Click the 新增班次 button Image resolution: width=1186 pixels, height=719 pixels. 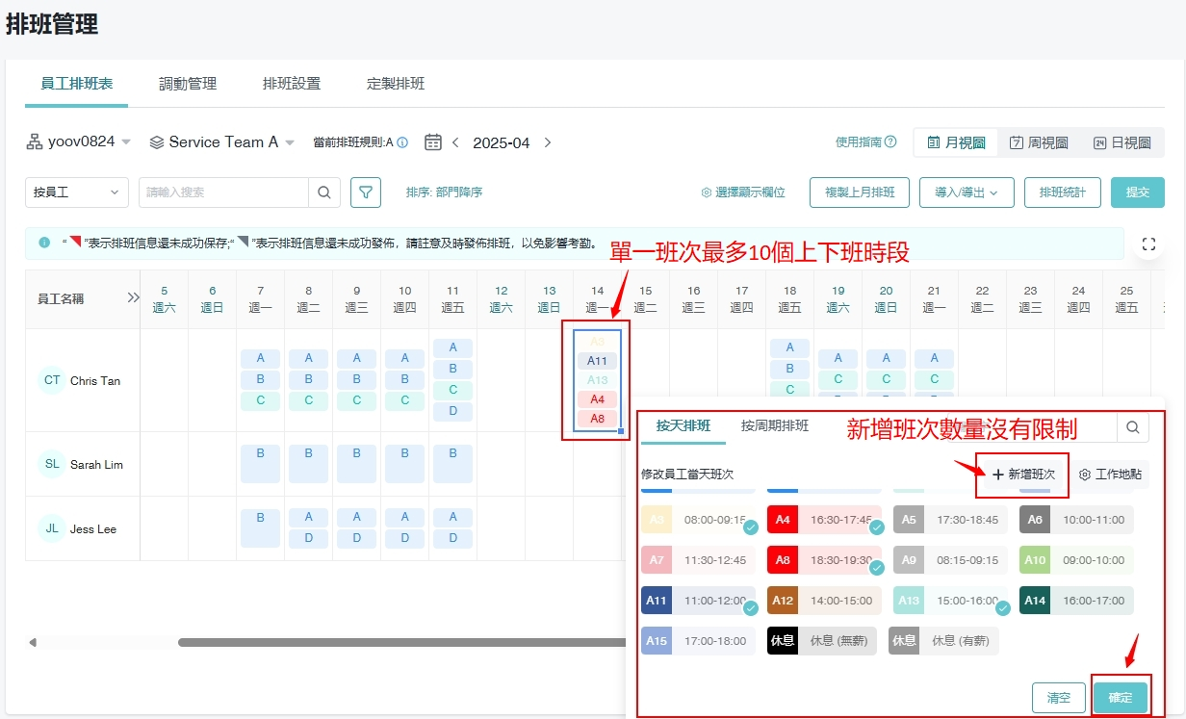click(x=1022, y=475)
